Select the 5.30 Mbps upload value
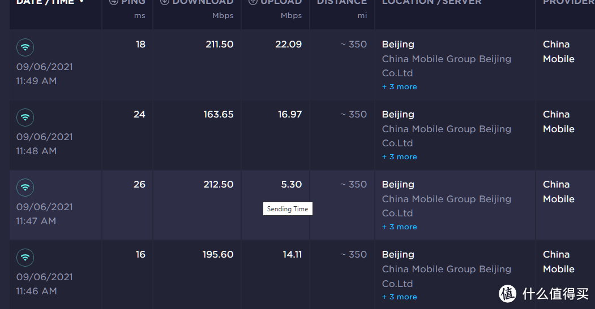The image size is (595, 309). [291, 184]
